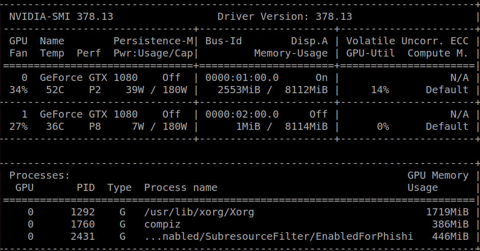Click the 7W / 180W power reading
Screen dimensions: 480x251
pos(159,126)
